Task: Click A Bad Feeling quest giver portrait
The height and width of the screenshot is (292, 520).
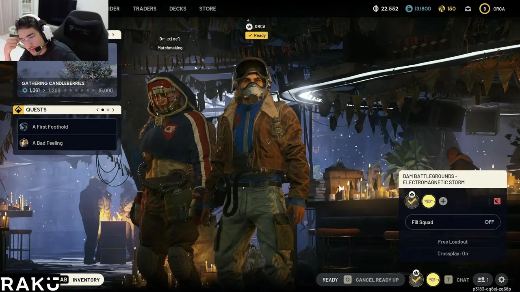Action: pyautogui.click(x=24, y=143)
